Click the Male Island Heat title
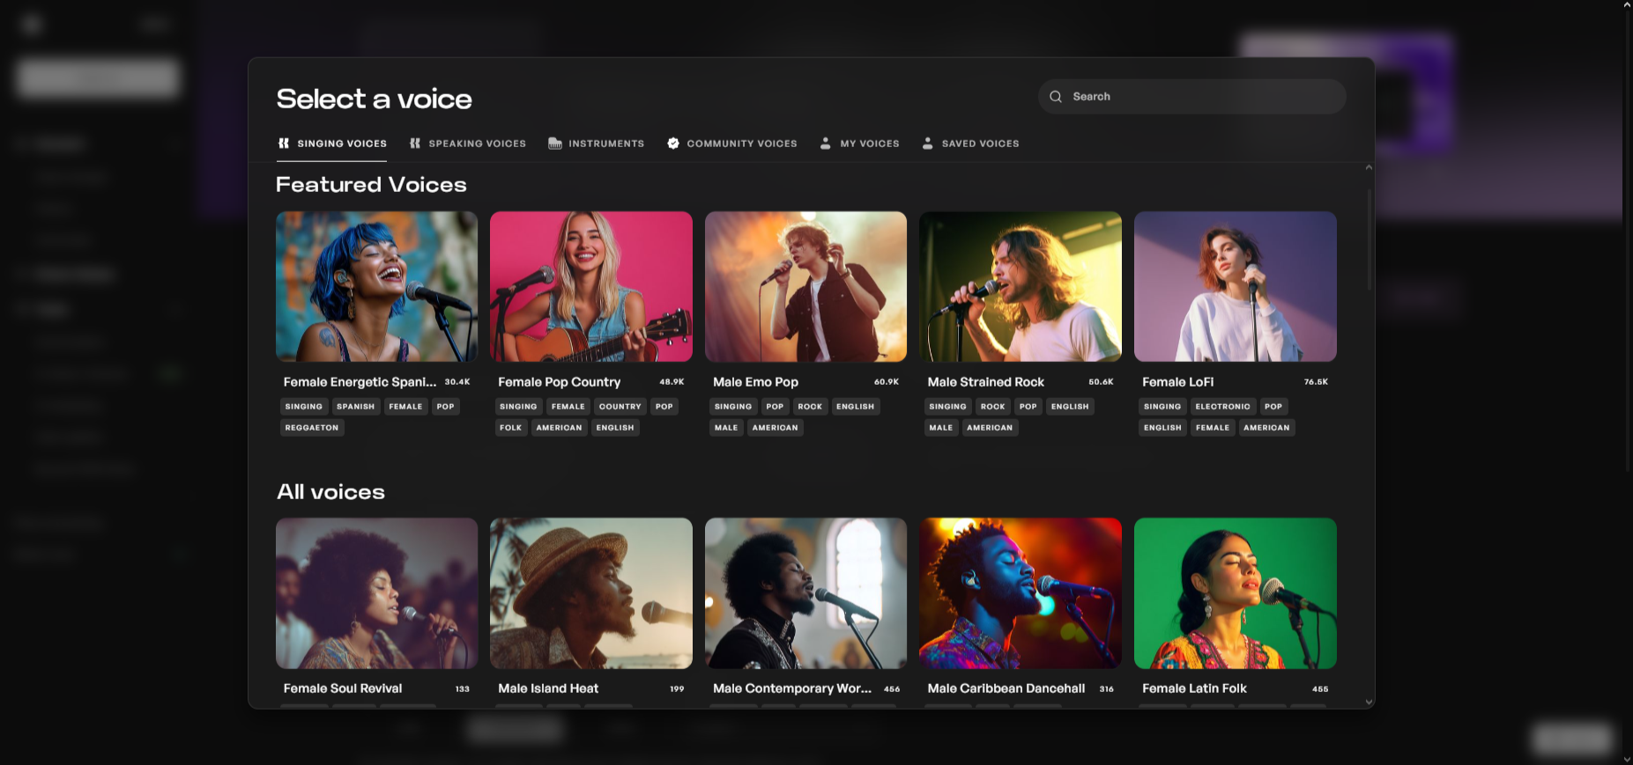Screen dimensions: 1633x765 click(548, 688)
